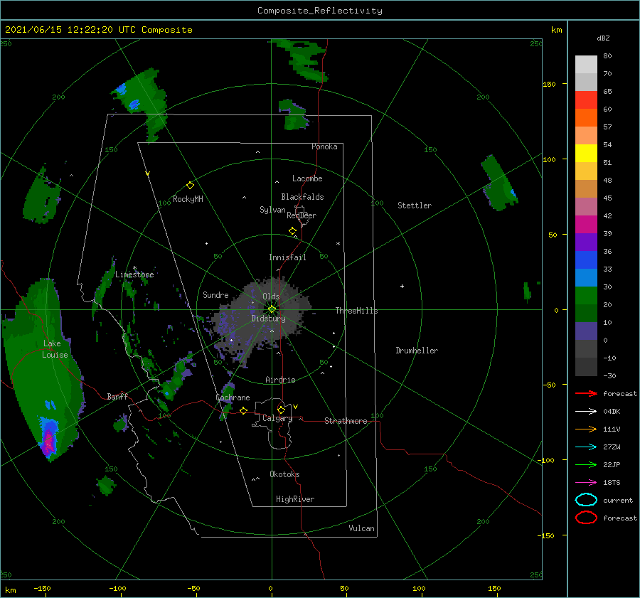Pick the bright green swatch near 30 dBZ

click(586, 295)
